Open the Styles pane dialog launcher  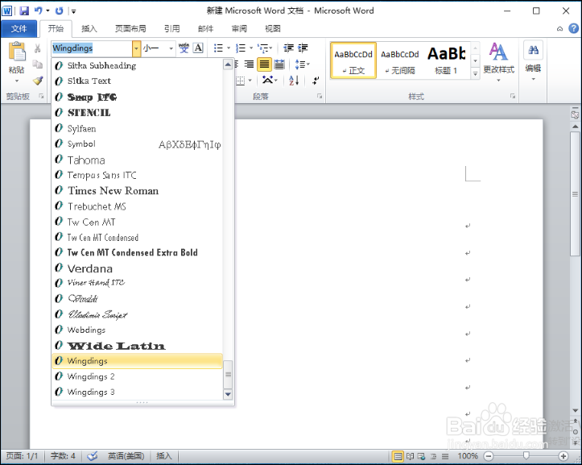coord(513,96)
